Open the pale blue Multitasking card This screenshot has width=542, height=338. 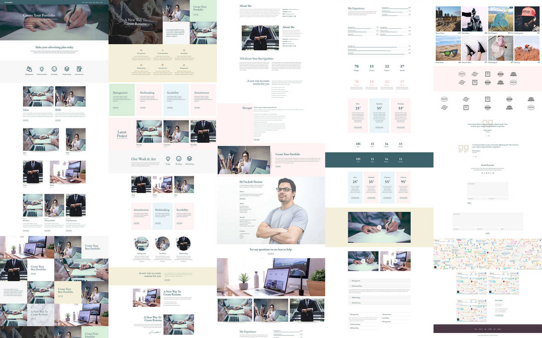[x=163, y=216]
